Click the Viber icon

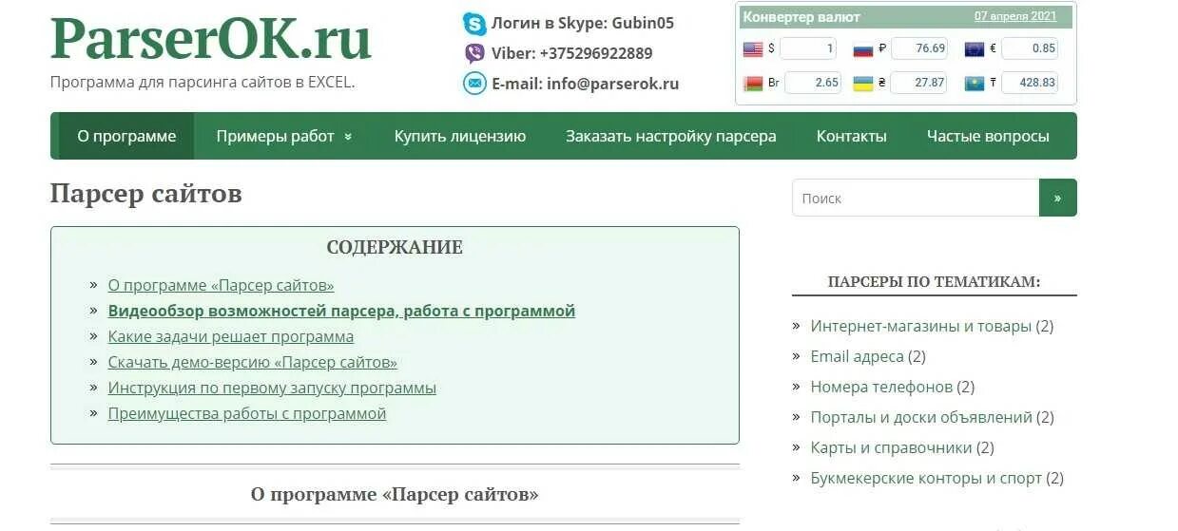[473, 53]
